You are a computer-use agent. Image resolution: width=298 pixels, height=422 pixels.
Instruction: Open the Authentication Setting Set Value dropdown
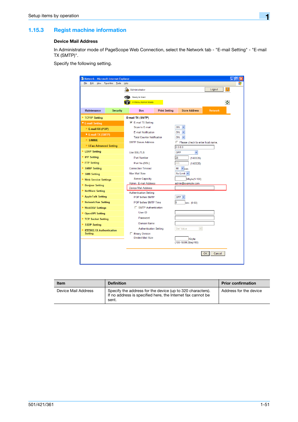(189, 229)
